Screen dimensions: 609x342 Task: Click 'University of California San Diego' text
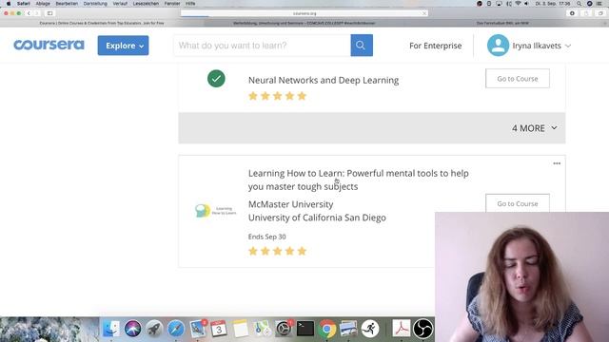tap(317, 218)
